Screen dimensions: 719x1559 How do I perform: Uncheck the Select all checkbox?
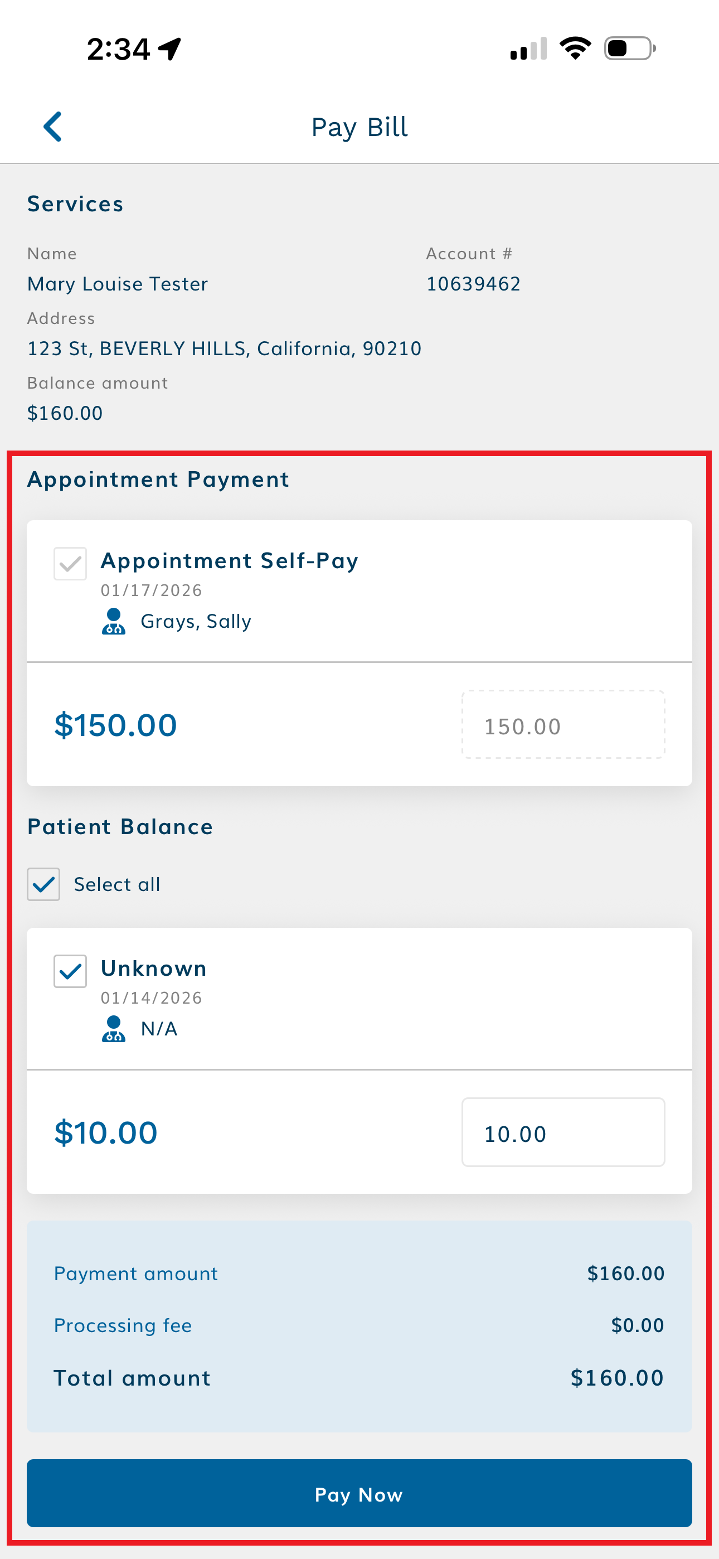[x=43, y=884]
